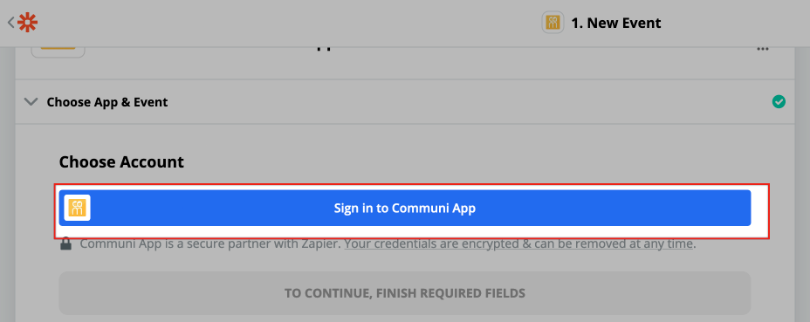Open the orange Zapier logo home
This screenshot has height=322, width=810.
click(27, 23)
